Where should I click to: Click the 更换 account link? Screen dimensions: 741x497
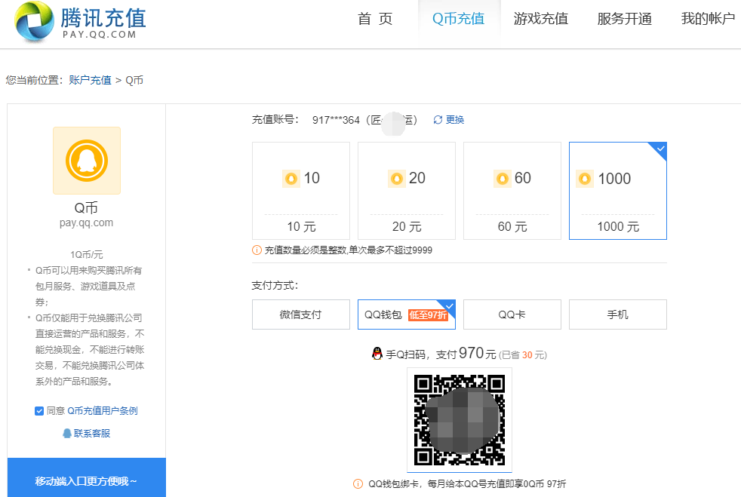[455, 120]
